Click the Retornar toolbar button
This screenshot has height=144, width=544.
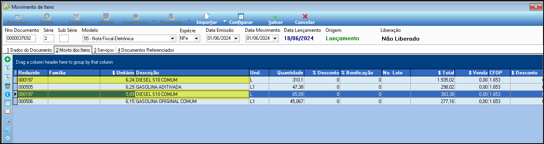(18, 19)
